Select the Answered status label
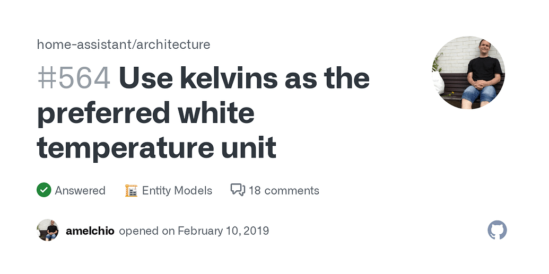 [80, 191]
